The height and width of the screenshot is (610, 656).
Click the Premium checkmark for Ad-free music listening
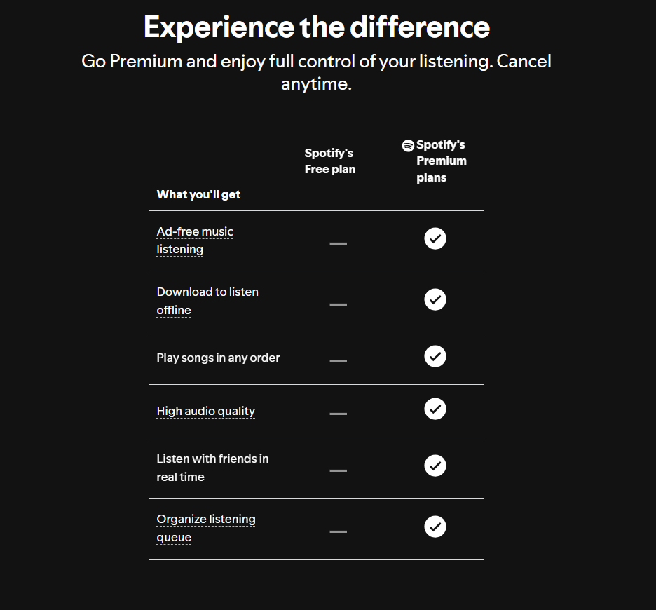(435, 238)
